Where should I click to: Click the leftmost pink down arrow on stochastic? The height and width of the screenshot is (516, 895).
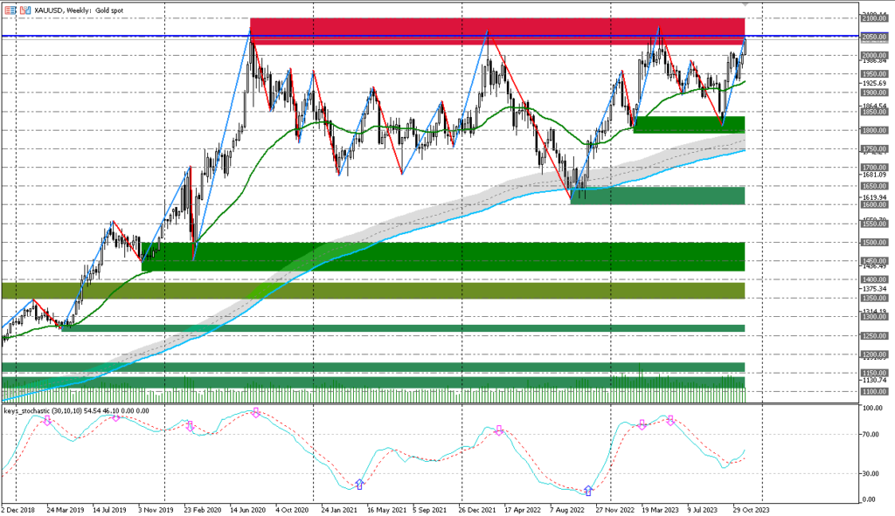[x=47, y=420]
